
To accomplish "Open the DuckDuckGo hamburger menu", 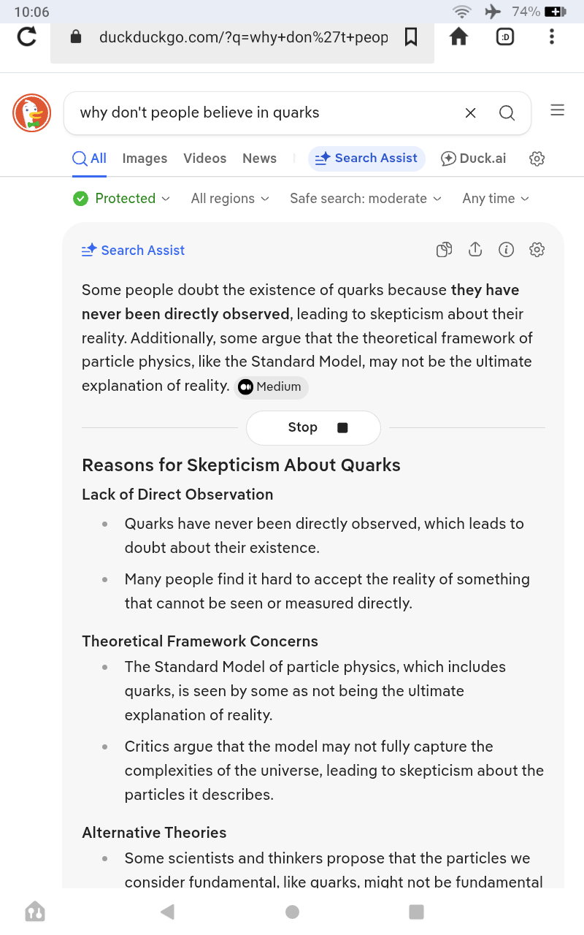I will [x=558, y=110].
